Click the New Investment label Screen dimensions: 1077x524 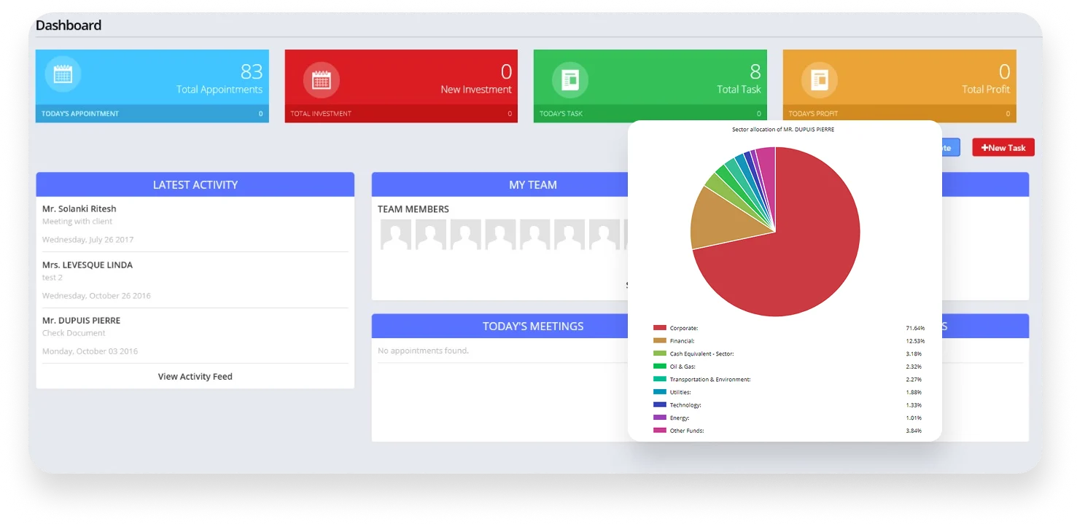[476, 90]
